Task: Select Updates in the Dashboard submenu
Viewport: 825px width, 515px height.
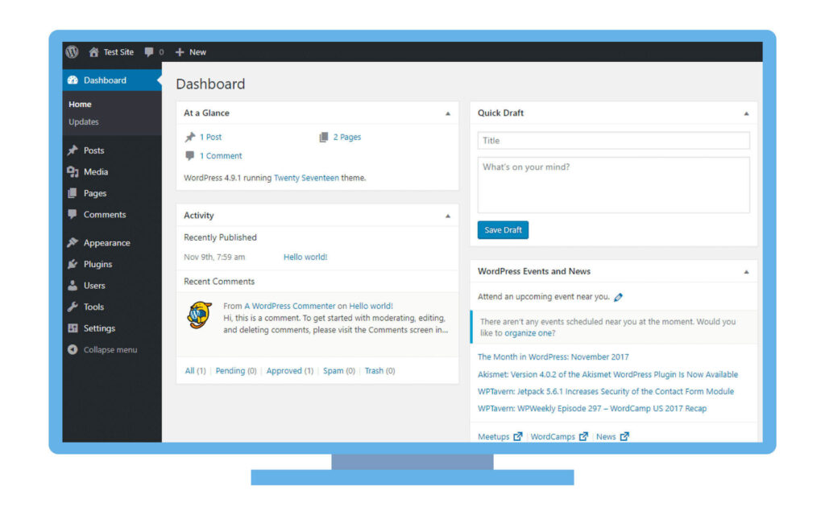Action: click(x=83, y=122)
